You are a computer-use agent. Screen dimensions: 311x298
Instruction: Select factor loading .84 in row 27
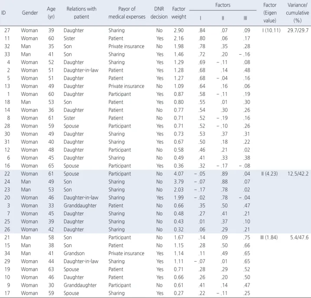point(202,30)
